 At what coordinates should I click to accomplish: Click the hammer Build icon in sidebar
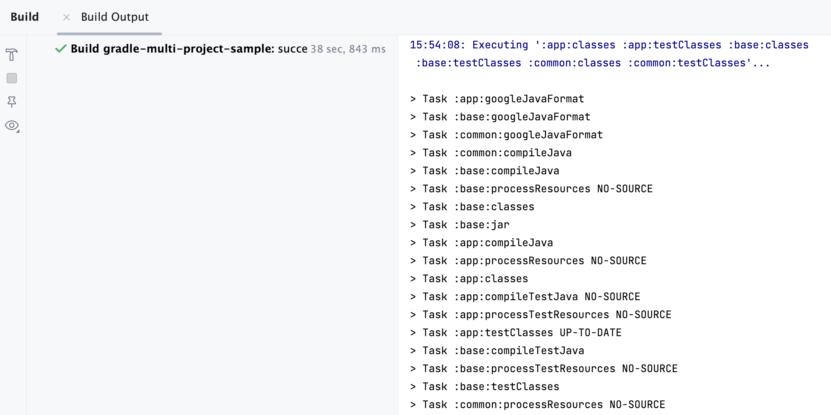coord(12,55)
